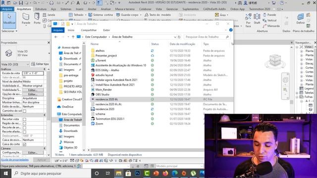Open Ajuda de propriedades link
This screenshot has width=317, height=178.
[x=15, y=160]
